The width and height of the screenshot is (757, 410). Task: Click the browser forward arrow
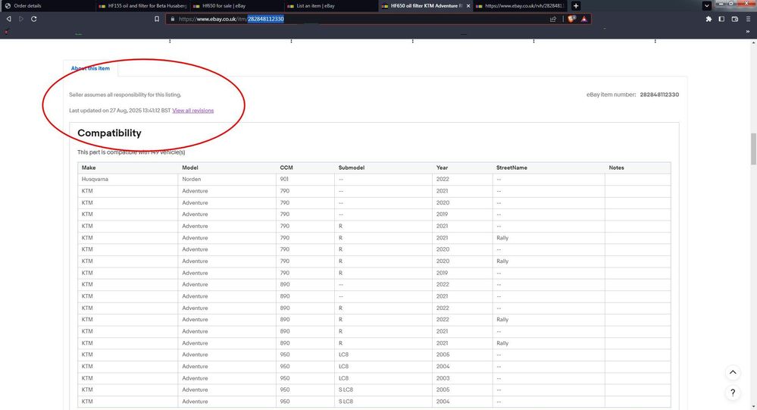[x=21, y=19]
